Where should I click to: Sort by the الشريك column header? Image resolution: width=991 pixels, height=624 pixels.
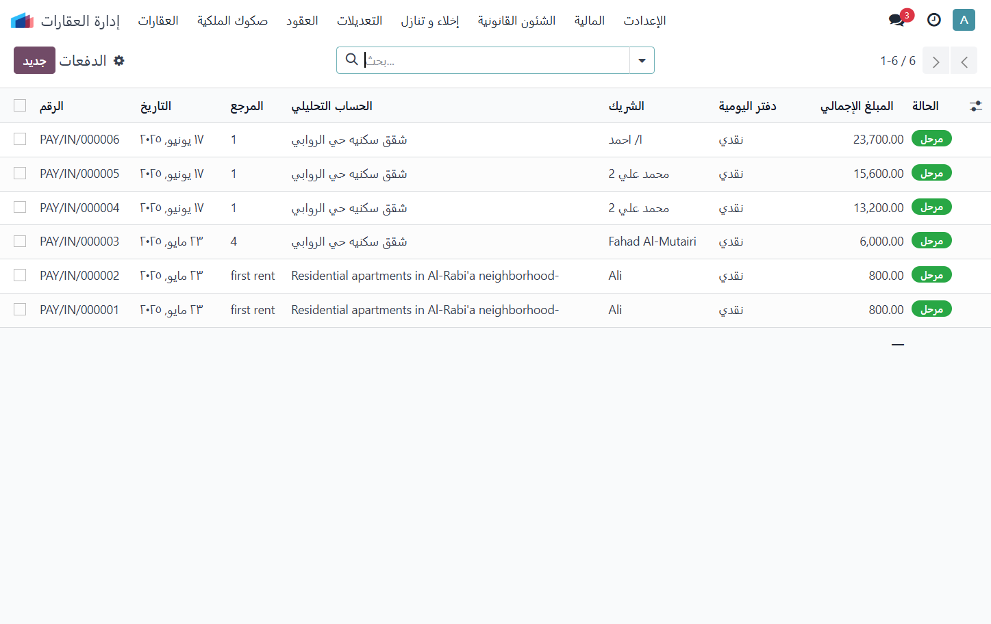click(x=626, y=106)
